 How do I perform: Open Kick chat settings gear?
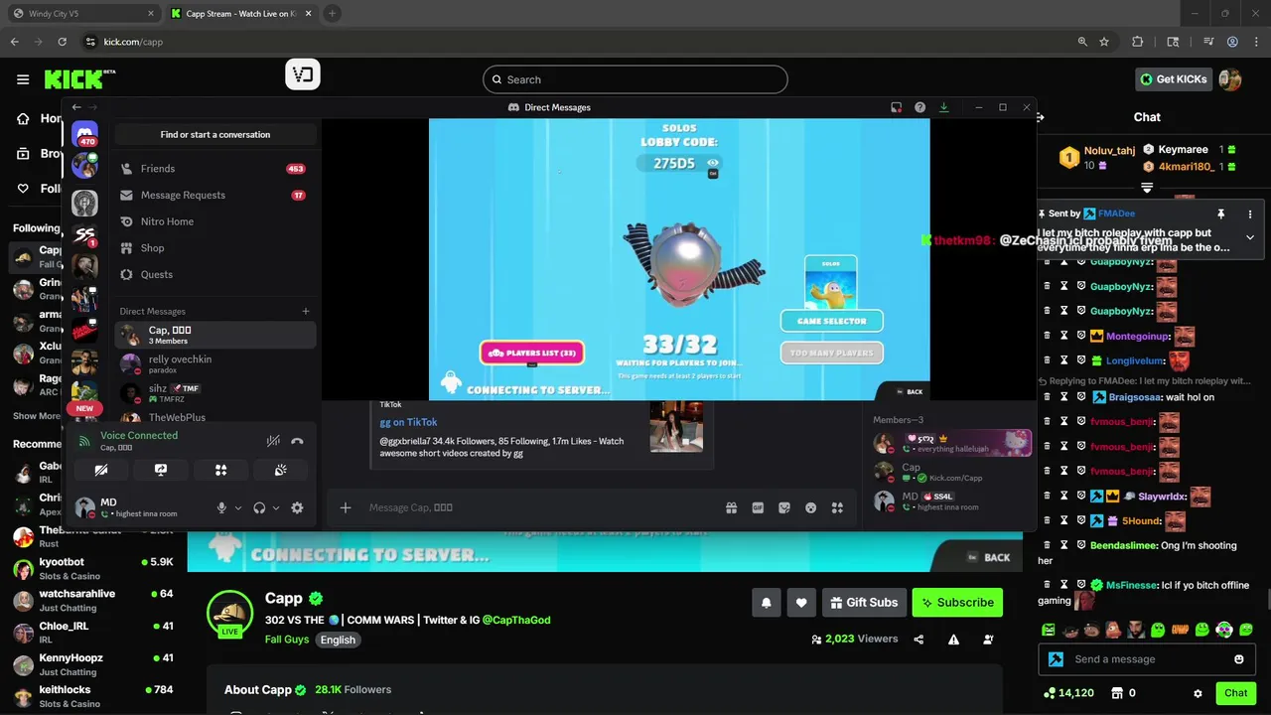[1198, 693]
